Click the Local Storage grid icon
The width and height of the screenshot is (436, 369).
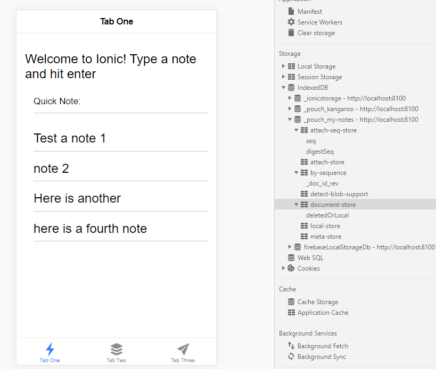(291, 66)
